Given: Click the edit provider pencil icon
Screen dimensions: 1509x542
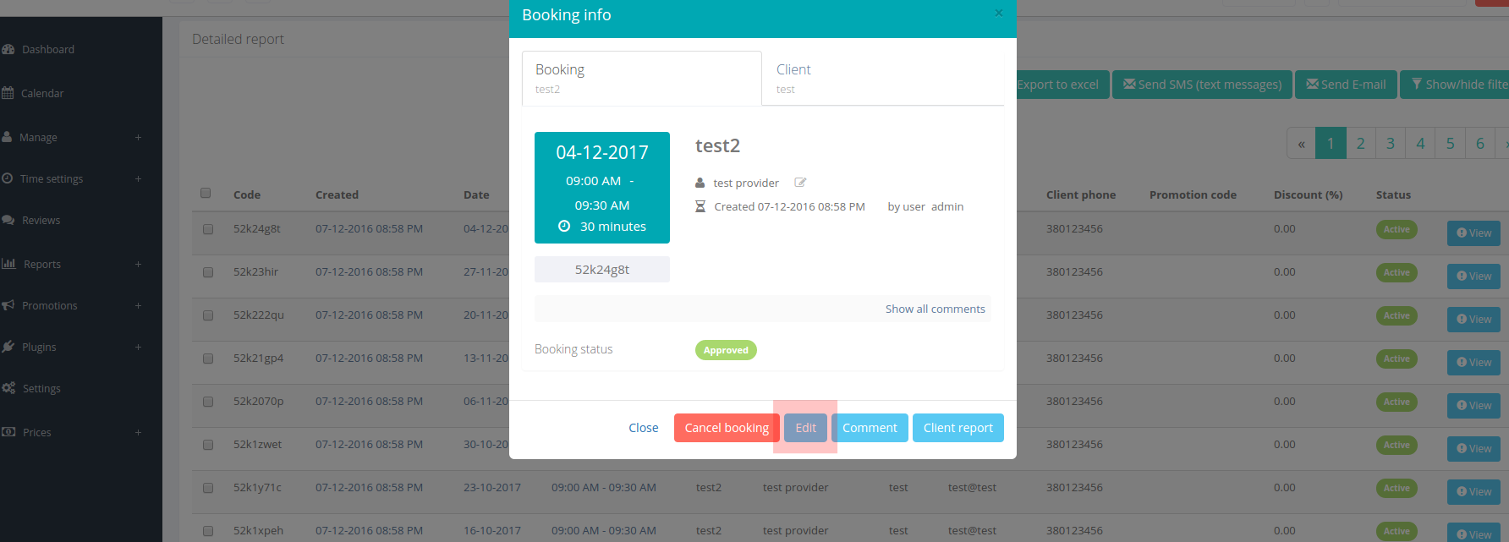Looking at the screenshot, I should (x=800, y=183).
